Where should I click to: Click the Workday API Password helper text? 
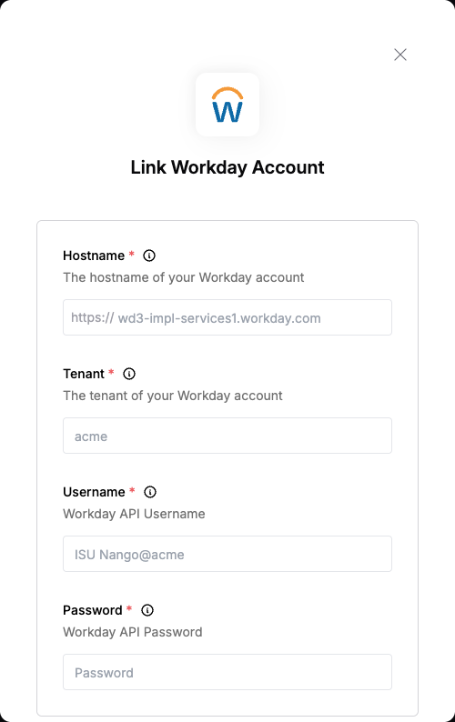click(x=133, y=632)
